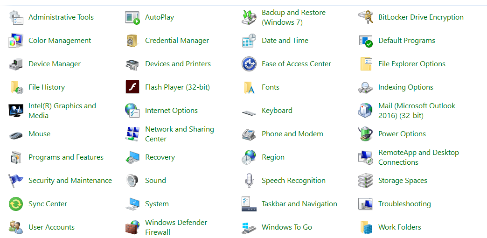Open the Keyboard icon
Image resolution: width=487 pixels, height=238 pixels.
coord(249,113)
